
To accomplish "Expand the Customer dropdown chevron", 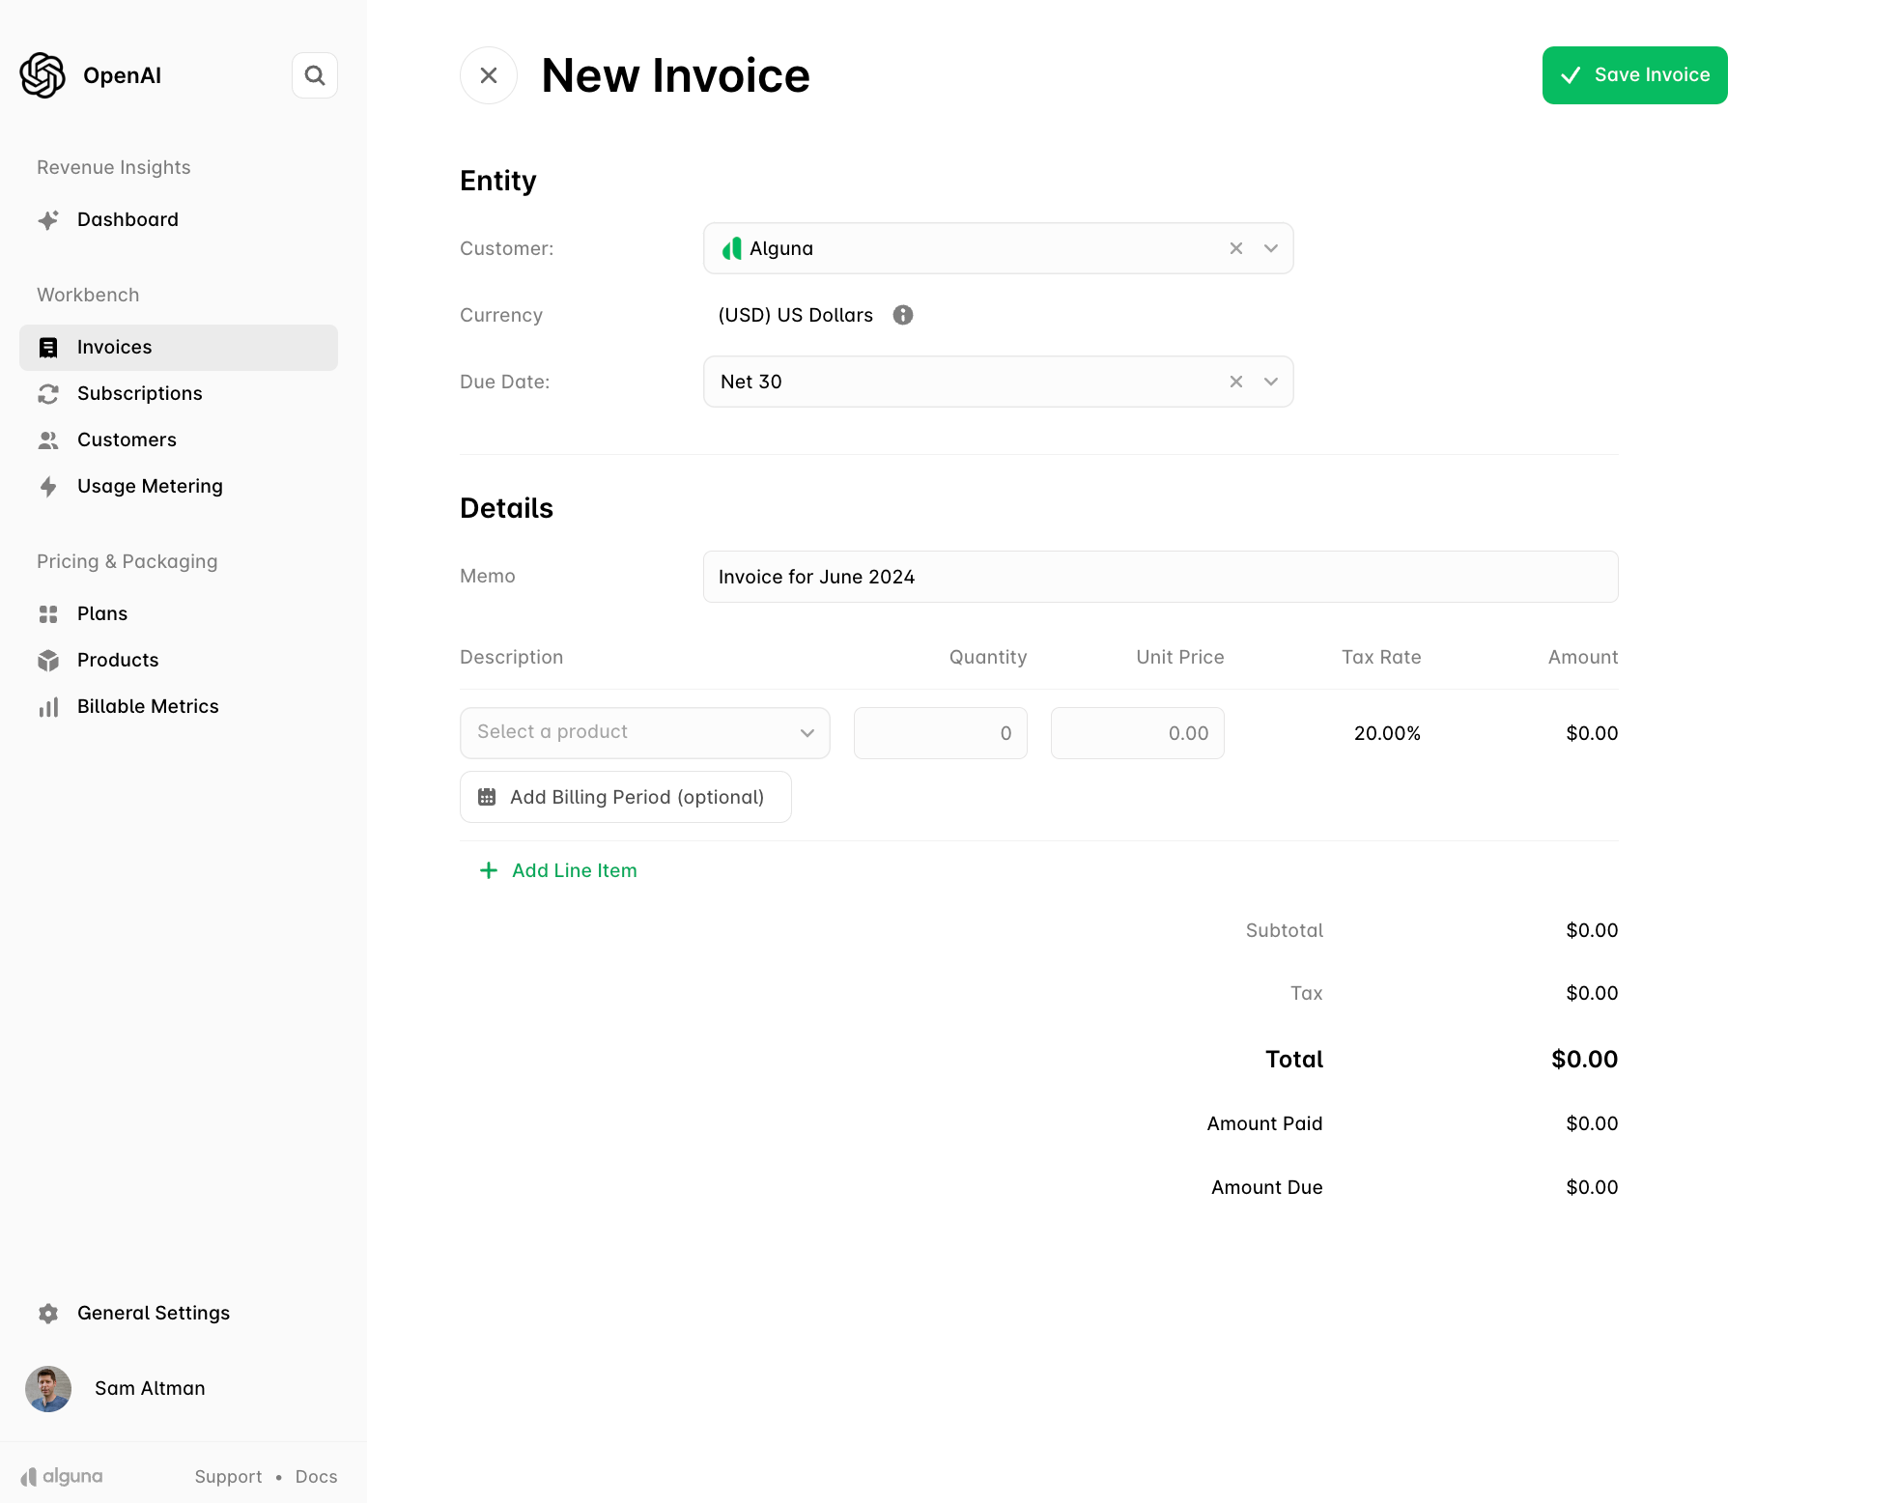I will [1271, 248].
